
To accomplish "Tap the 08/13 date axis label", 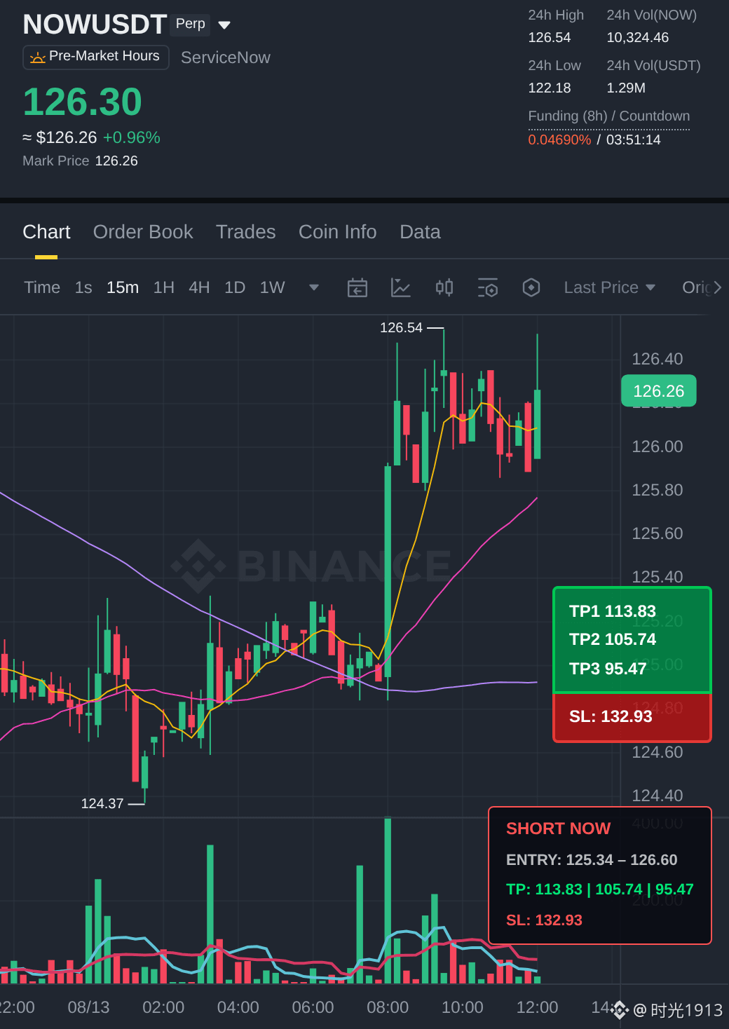I will point(88,1007).
